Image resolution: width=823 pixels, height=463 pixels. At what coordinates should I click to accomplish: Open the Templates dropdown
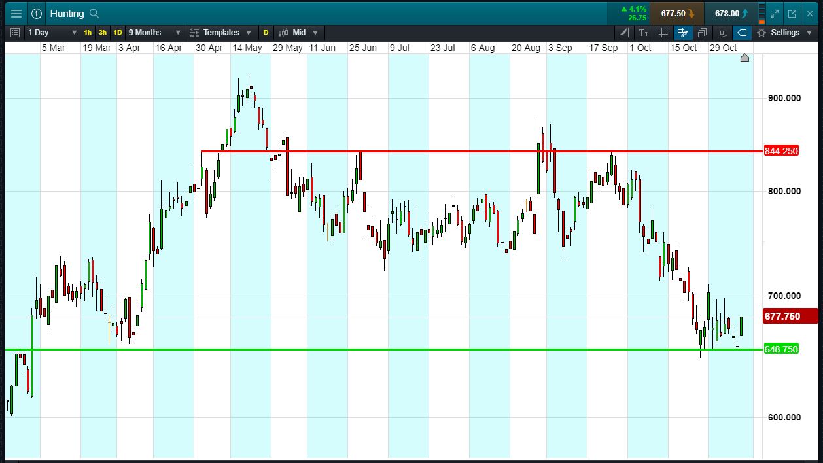click(221, 32)
